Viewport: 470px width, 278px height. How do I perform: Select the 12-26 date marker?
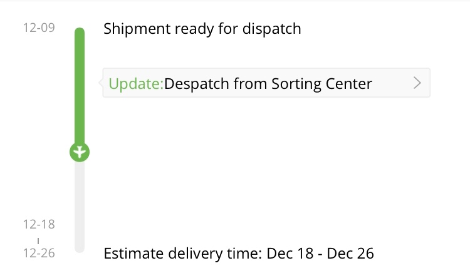tap(39, 253)
